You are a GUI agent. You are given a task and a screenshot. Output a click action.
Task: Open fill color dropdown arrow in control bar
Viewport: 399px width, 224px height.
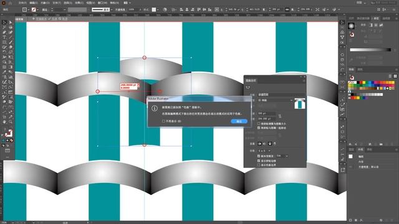[28, 10]
